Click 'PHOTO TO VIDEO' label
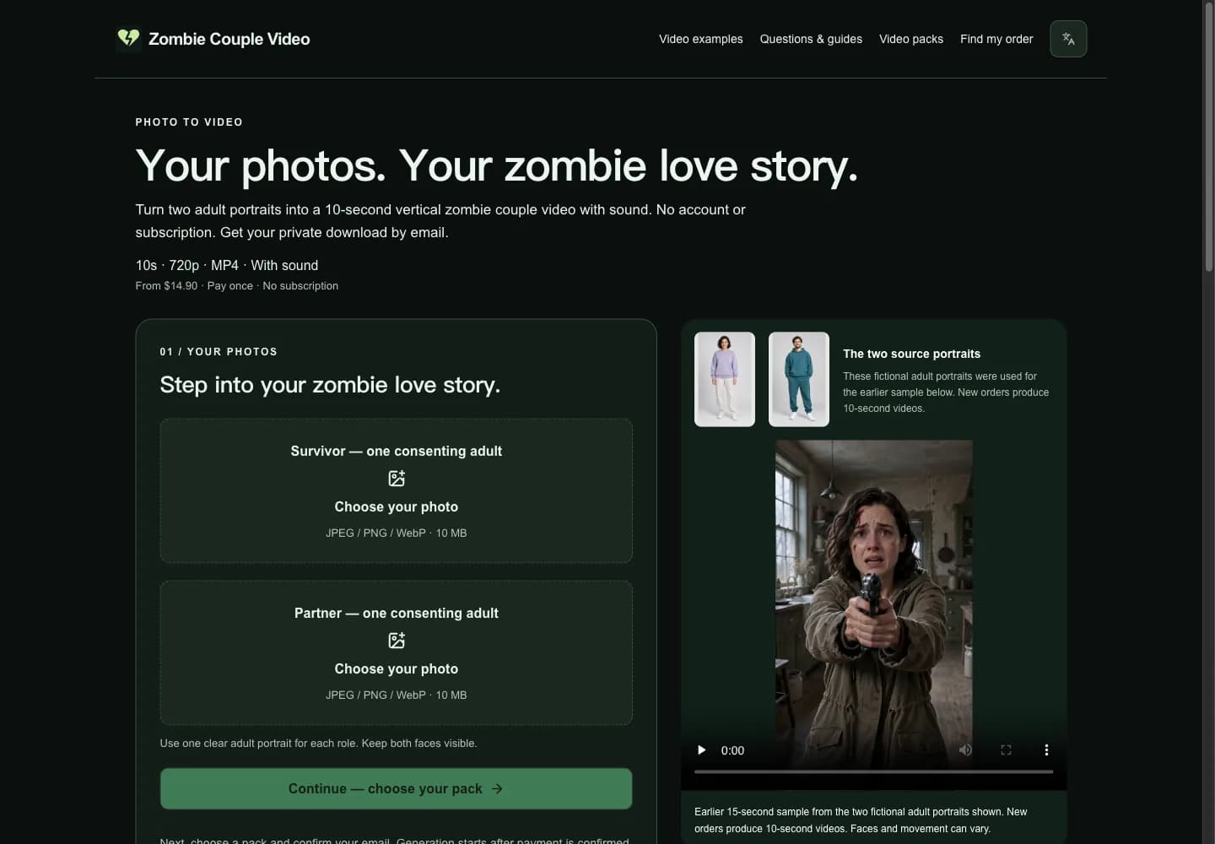The width and height of the screenshot is (1215, 844). (x=189, y=122)
